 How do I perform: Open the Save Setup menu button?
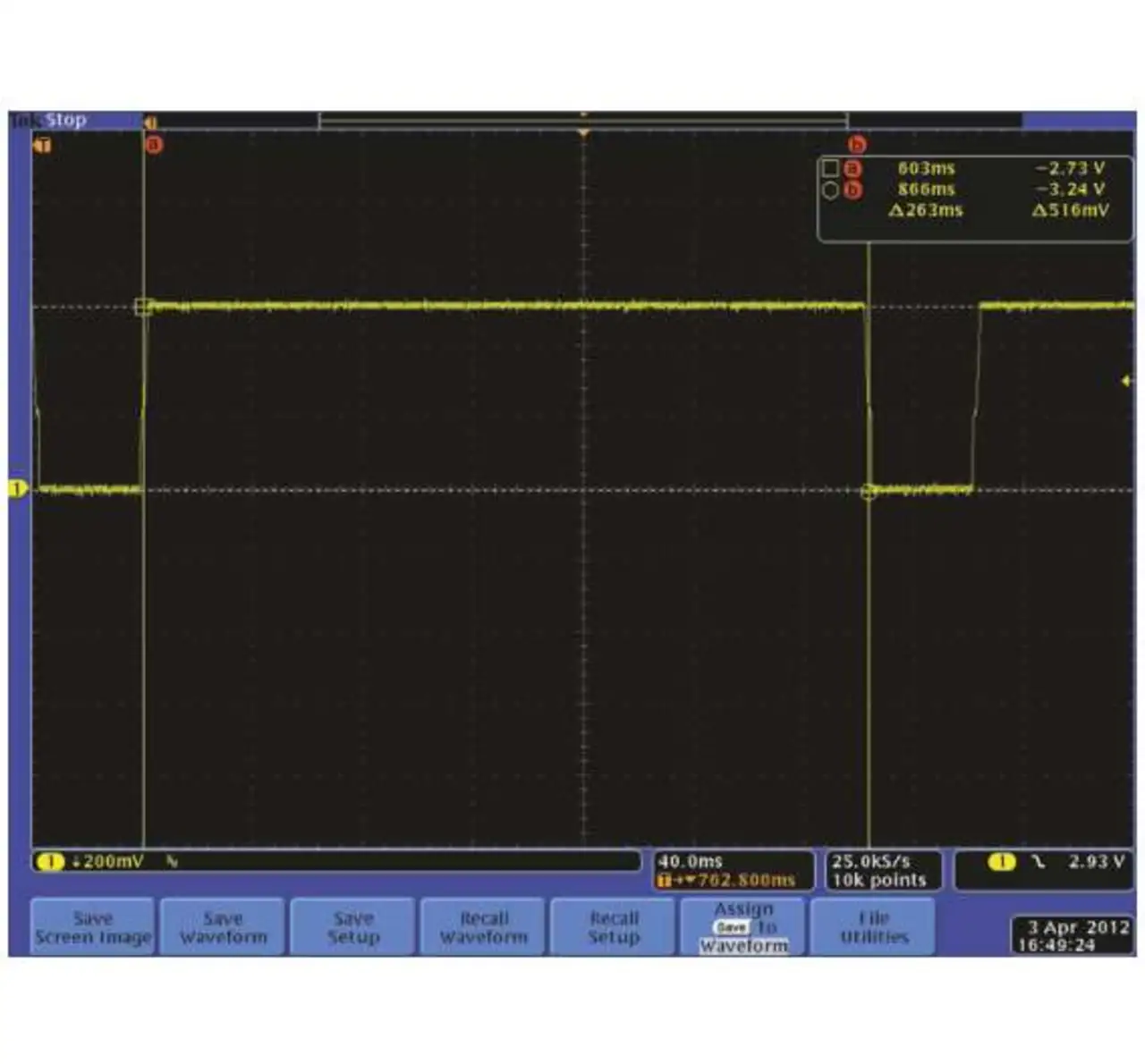[x=353, y=927]
